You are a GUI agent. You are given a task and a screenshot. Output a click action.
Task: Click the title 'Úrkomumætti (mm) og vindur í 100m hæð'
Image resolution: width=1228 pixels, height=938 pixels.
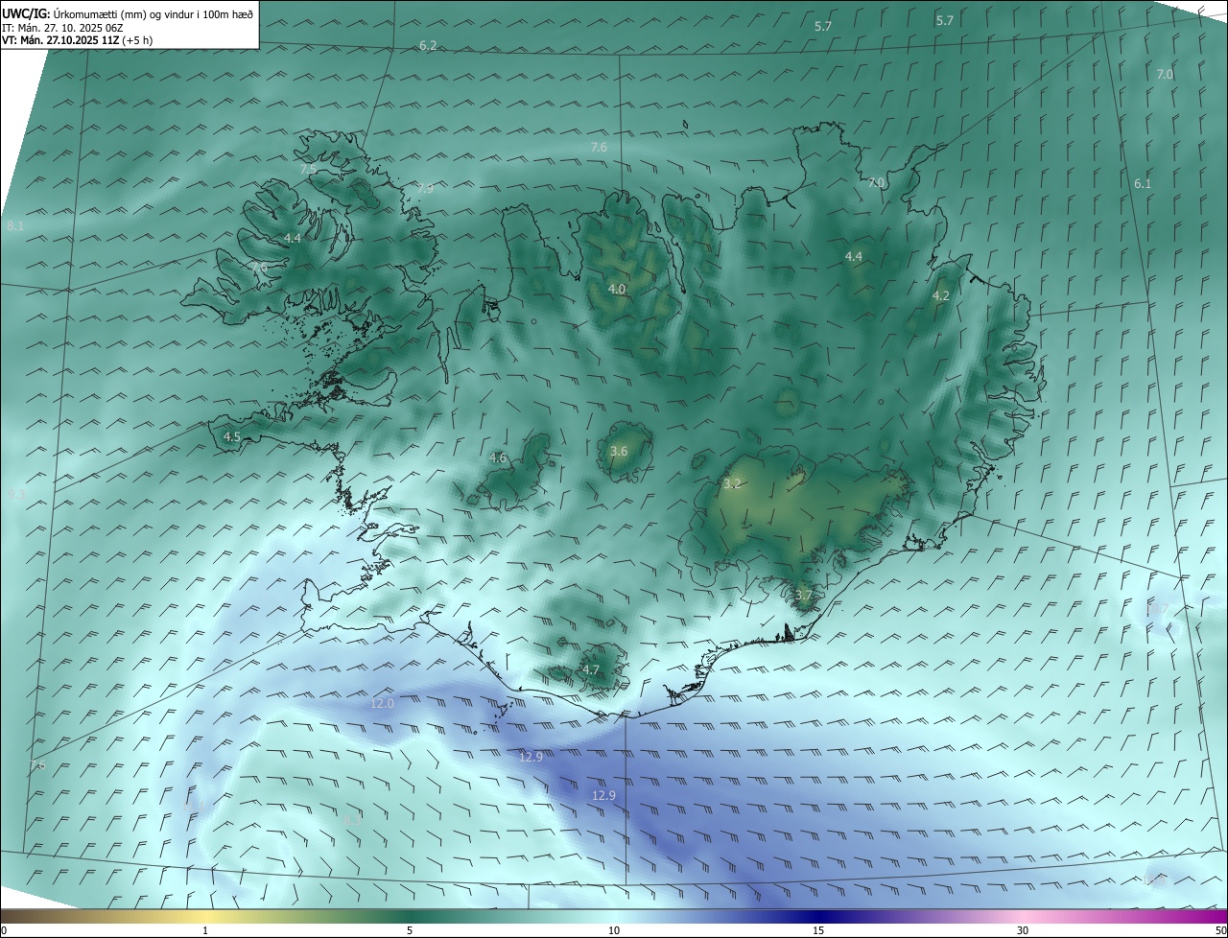(152, 13)
